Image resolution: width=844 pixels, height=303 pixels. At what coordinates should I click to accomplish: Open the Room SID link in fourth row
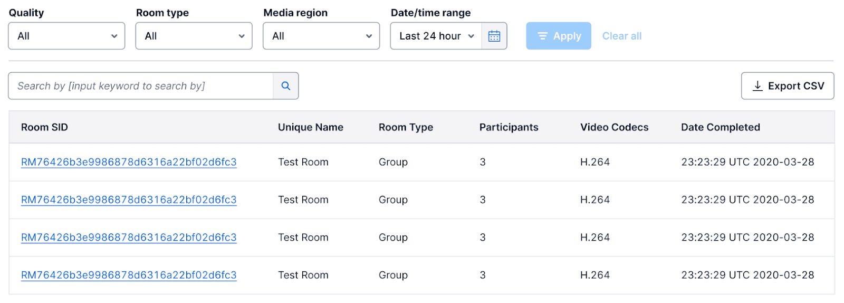[x=129, y=275]
